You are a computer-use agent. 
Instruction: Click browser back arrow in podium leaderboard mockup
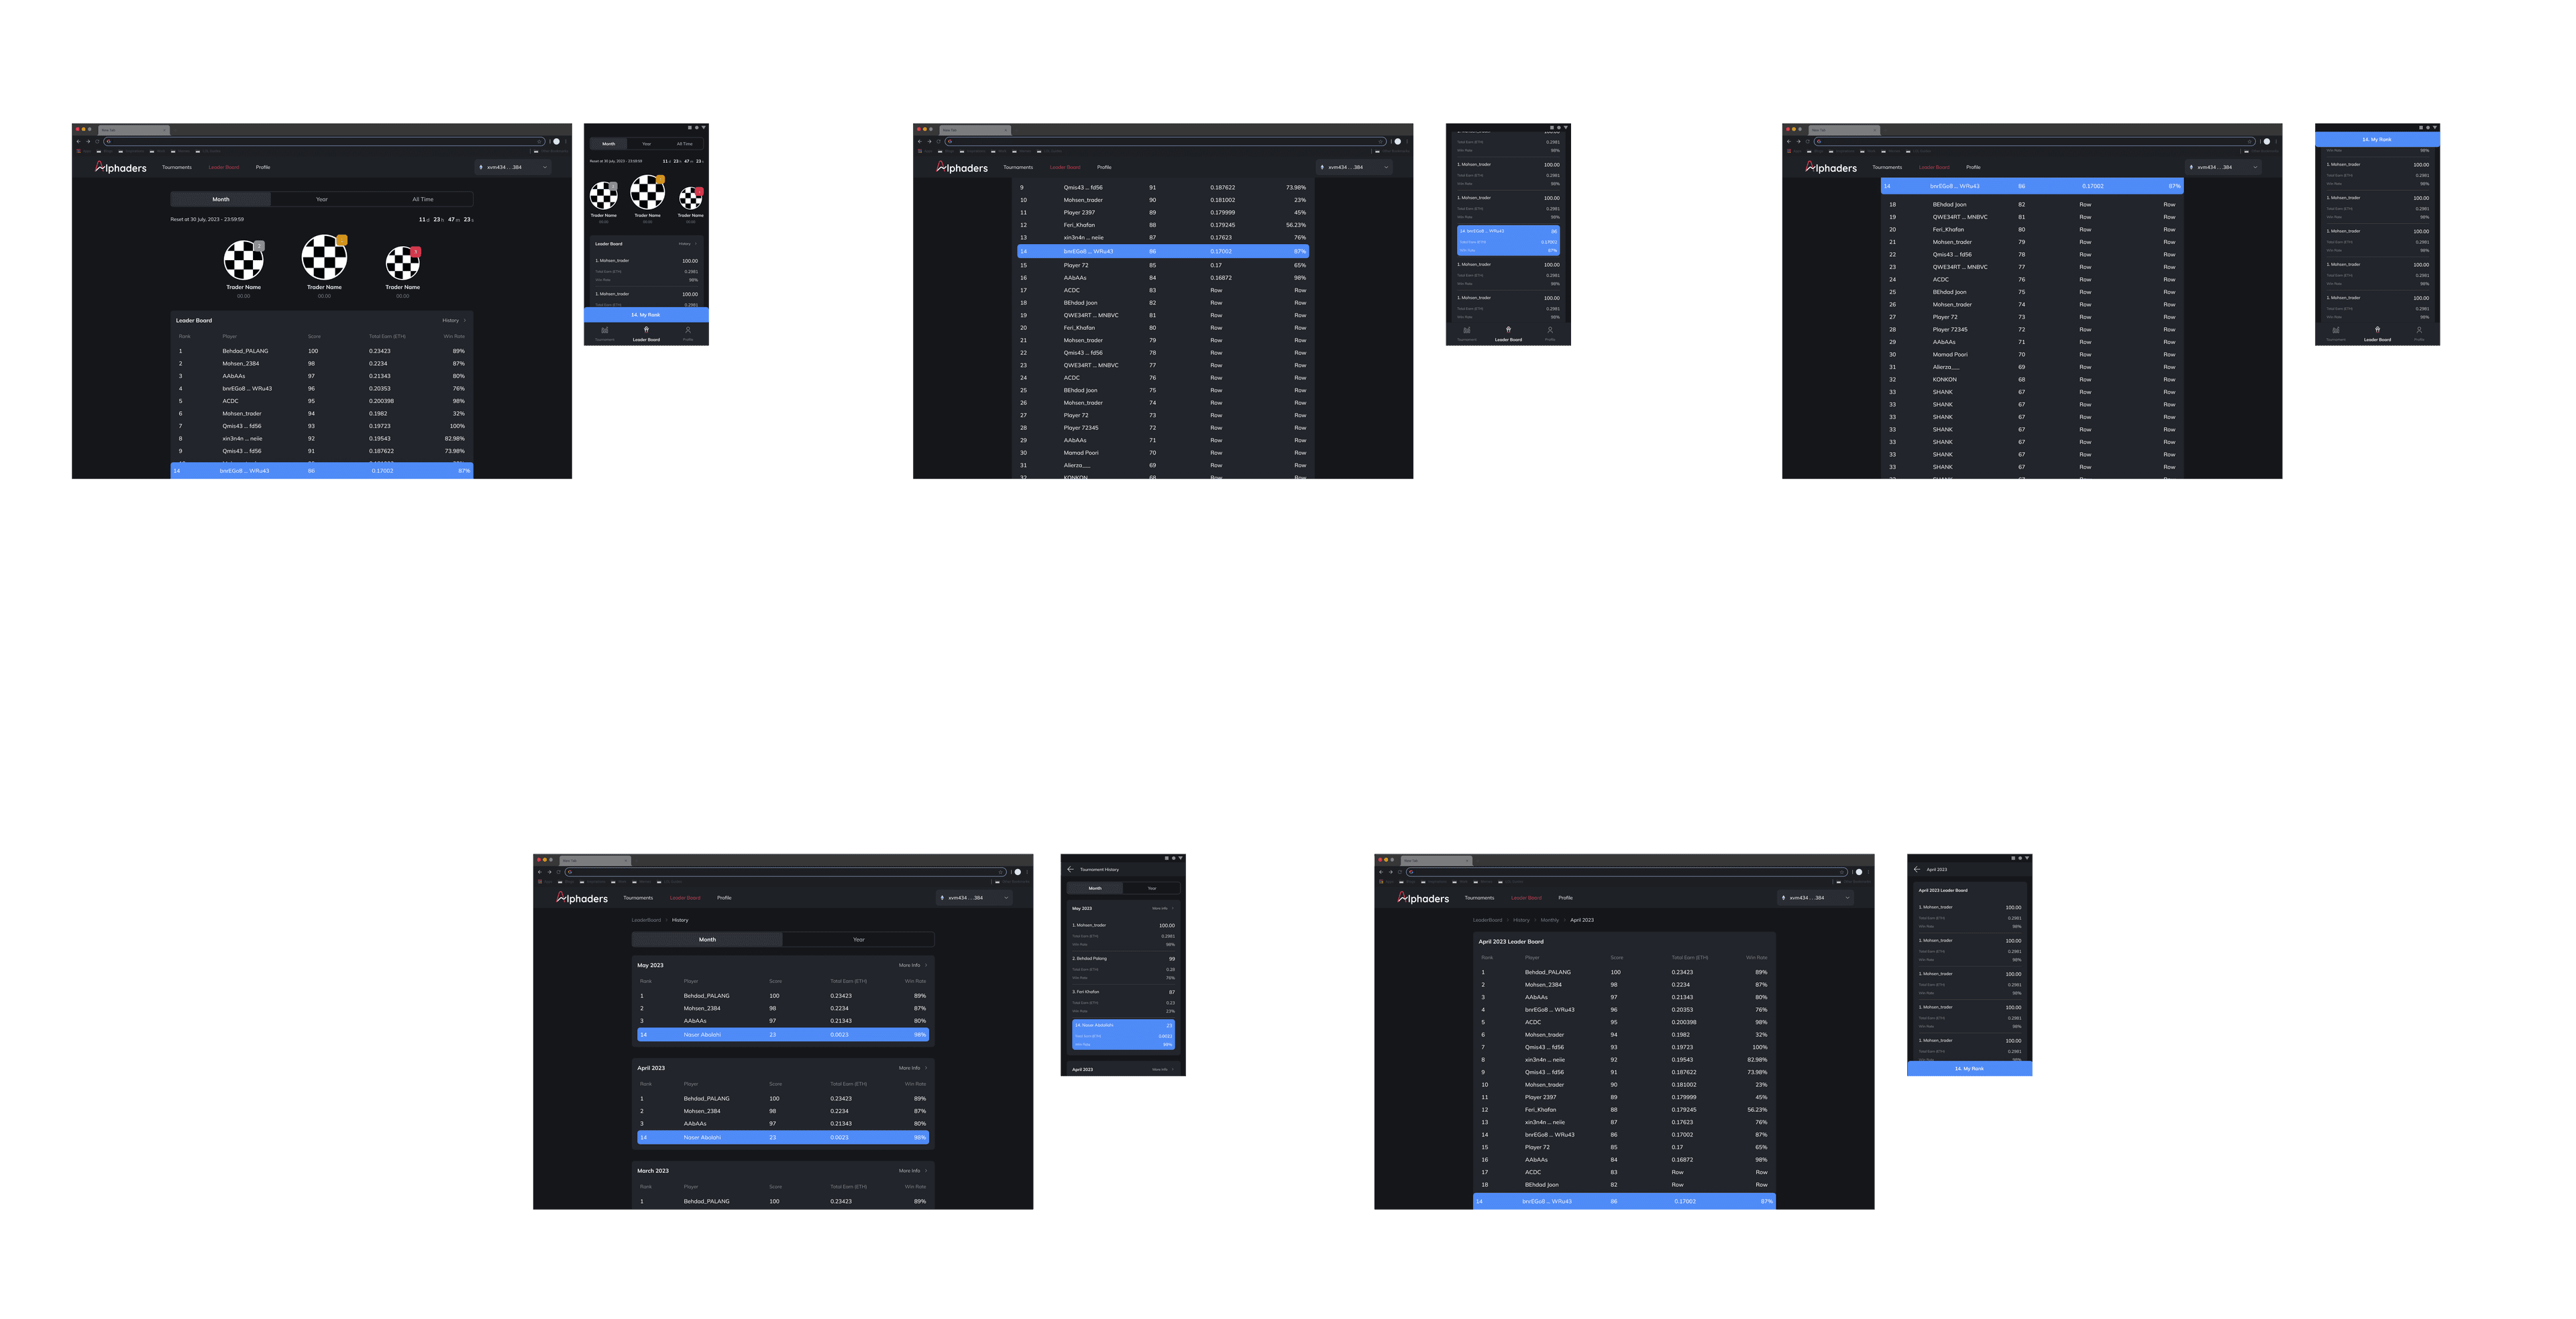coord(79,141)
